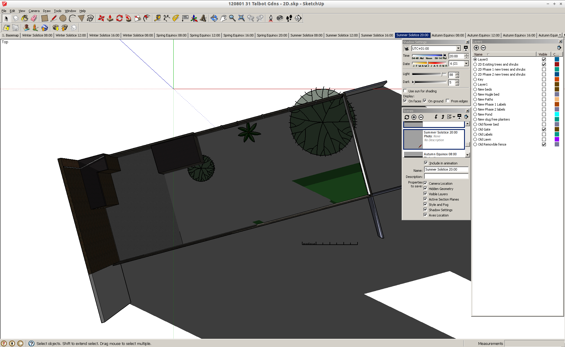Select the Eraser tool
Viewport: 565px width, 347px height.
tap(34, 18)
